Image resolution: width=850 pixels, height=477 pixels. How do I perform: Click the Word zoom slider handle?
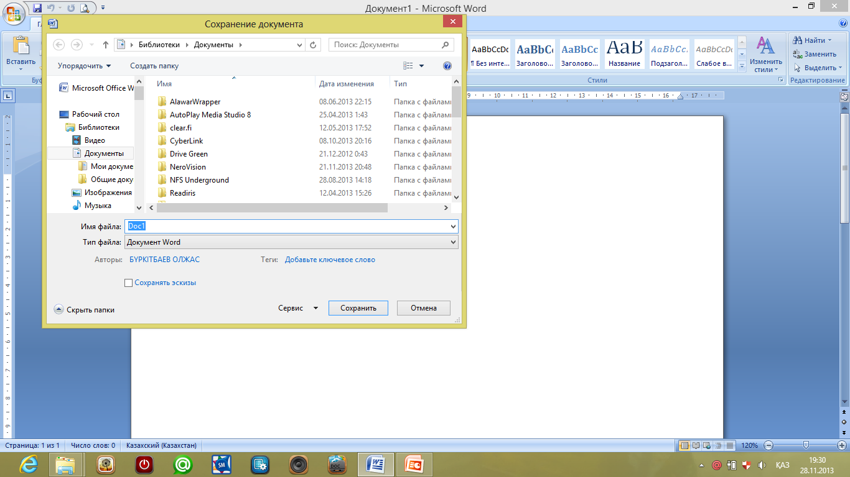point(806,445)
